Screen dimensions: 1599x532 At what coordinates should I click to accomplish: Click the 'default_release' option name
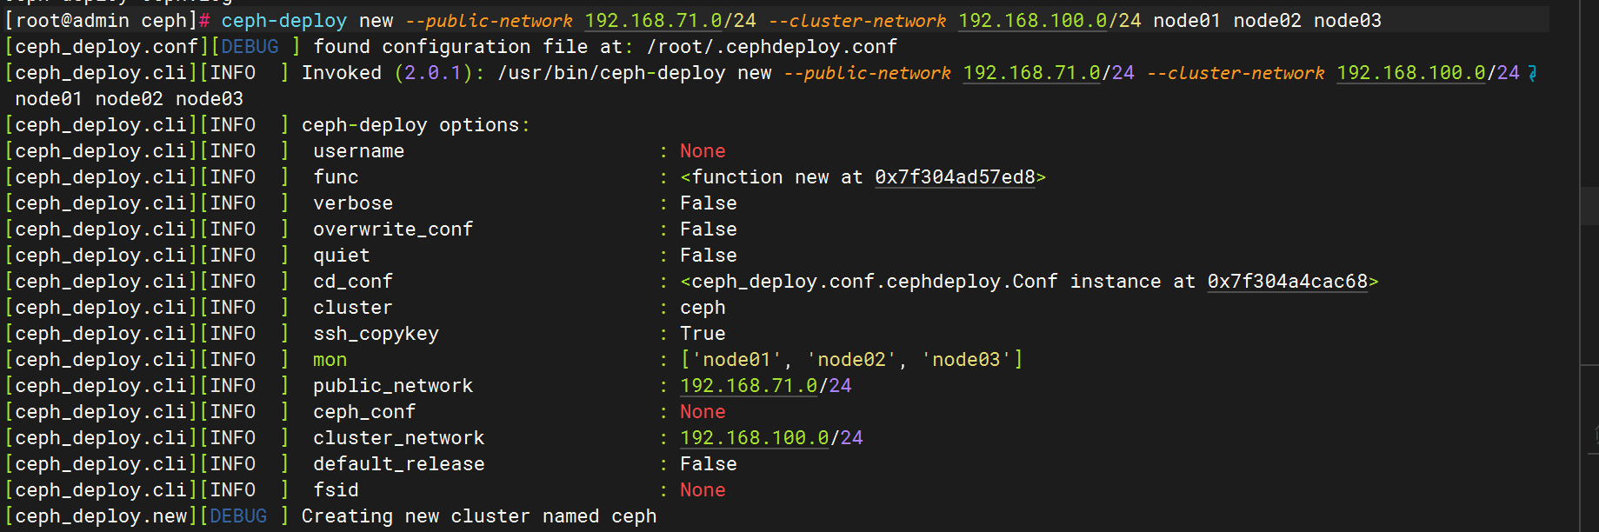pyautogui.click(x=399, y=464)
